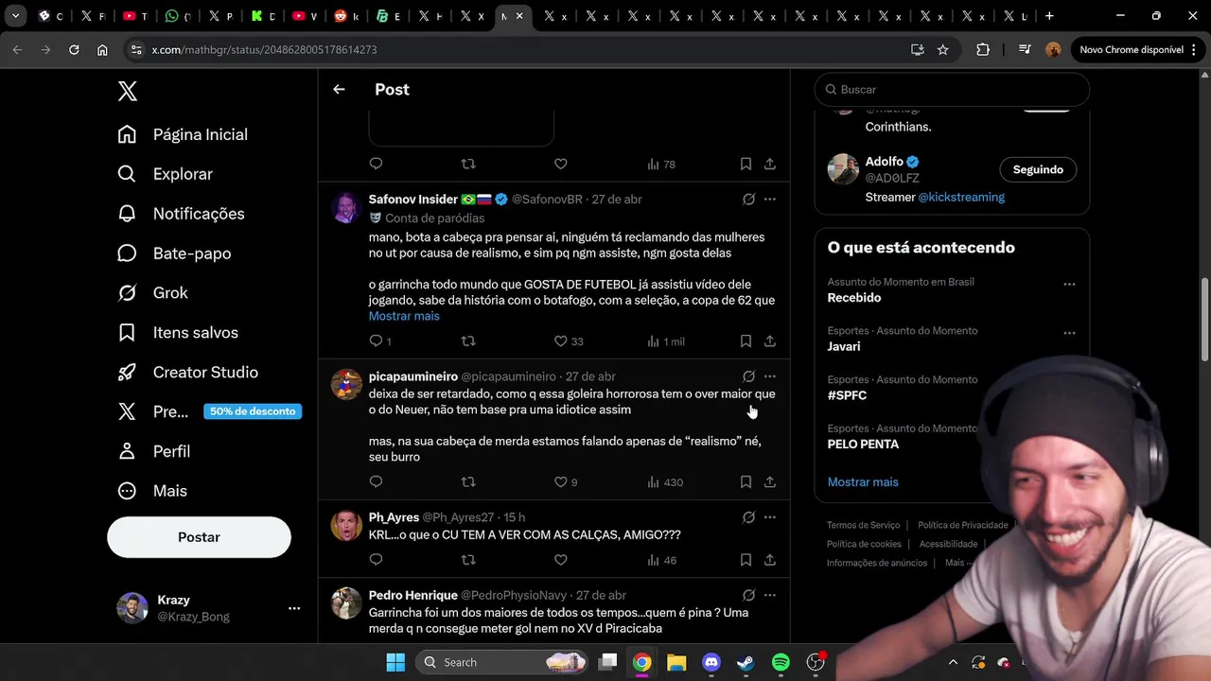Bookmark Ph_Ayres's post
This screenshot has width=1211, height=681.
click(x=746, y=560)
